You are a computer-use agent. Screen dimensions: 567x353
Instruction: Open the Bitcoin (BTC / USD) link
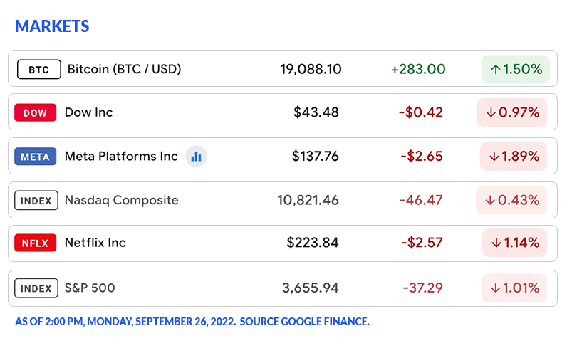[x=125, y=70]
